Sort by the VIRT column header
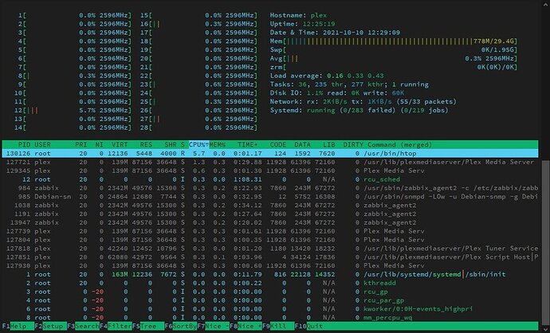Image resolution: width=550 pixels, height=333 pixels. 120,144
